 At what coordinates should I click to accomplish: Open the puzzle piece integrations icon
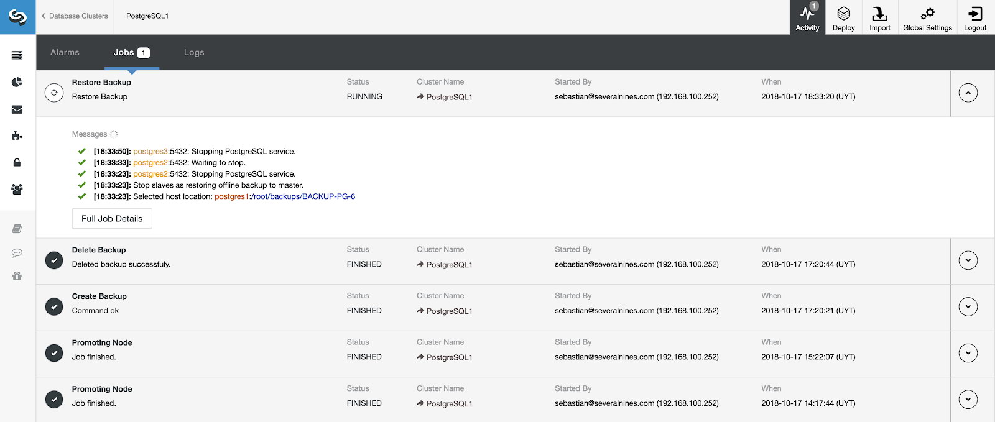pyautogui.click(x=17, y=135)
